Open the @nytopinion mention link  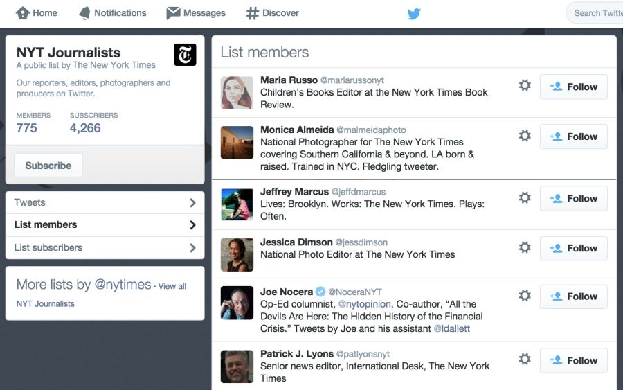tap(364, 304)
